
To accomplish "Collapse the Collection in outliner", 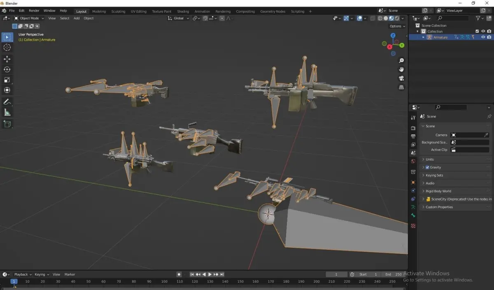I will pyautogui.click(x=417, y=31).
